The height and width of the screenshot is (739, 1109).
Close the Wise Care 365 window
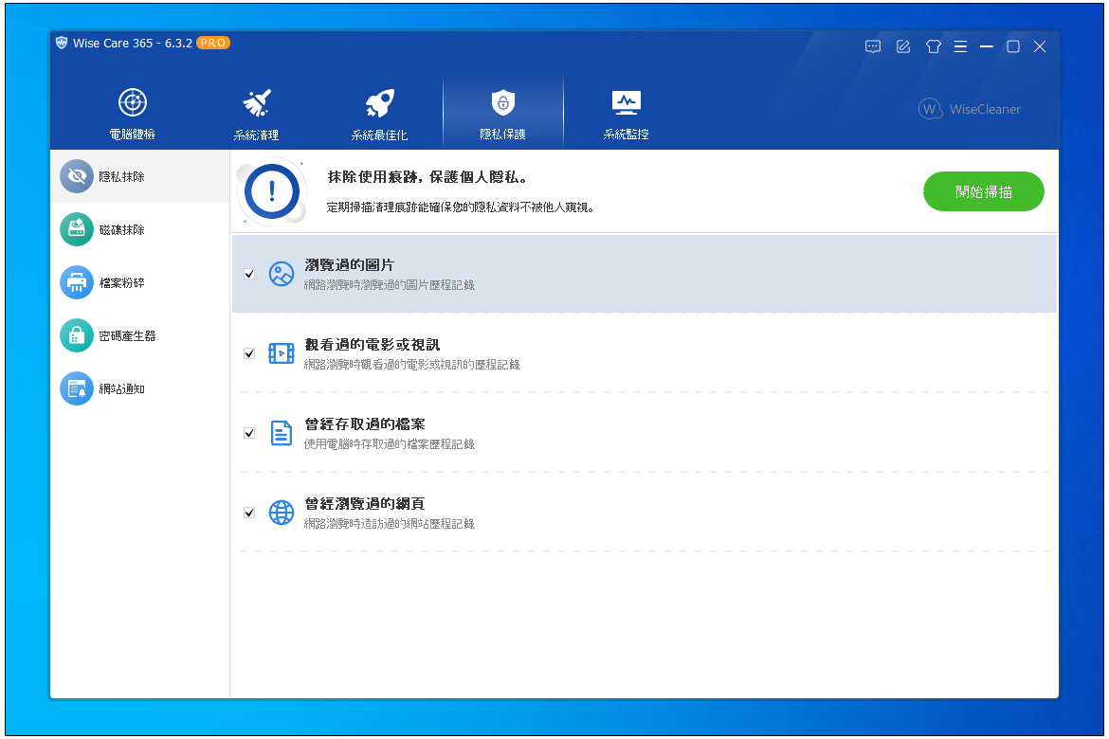tap(1040, 46)
